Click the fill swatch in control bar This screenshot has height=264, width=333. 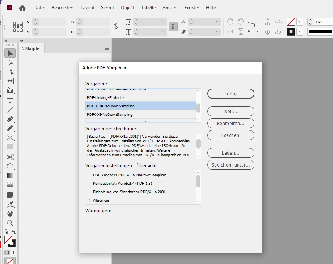(291, 22)
